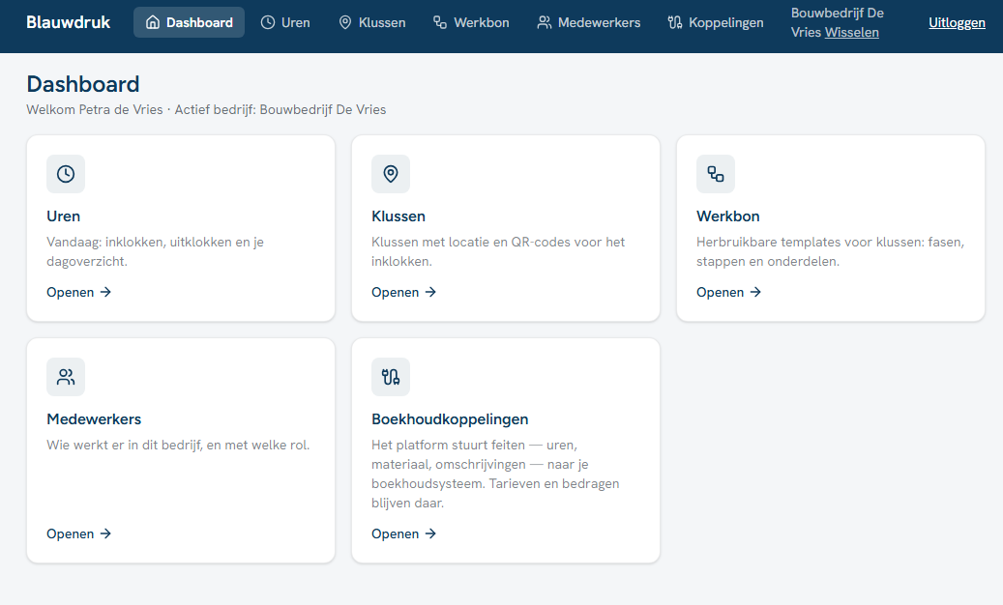Open the Dashboard nav tab
This screenshot has height=605, width=1003.
(189, 22)
